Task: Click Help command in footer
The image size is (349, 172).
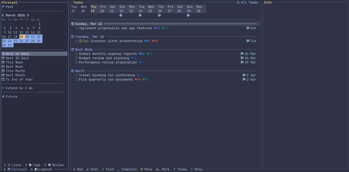Action: [x=197, y=169]
